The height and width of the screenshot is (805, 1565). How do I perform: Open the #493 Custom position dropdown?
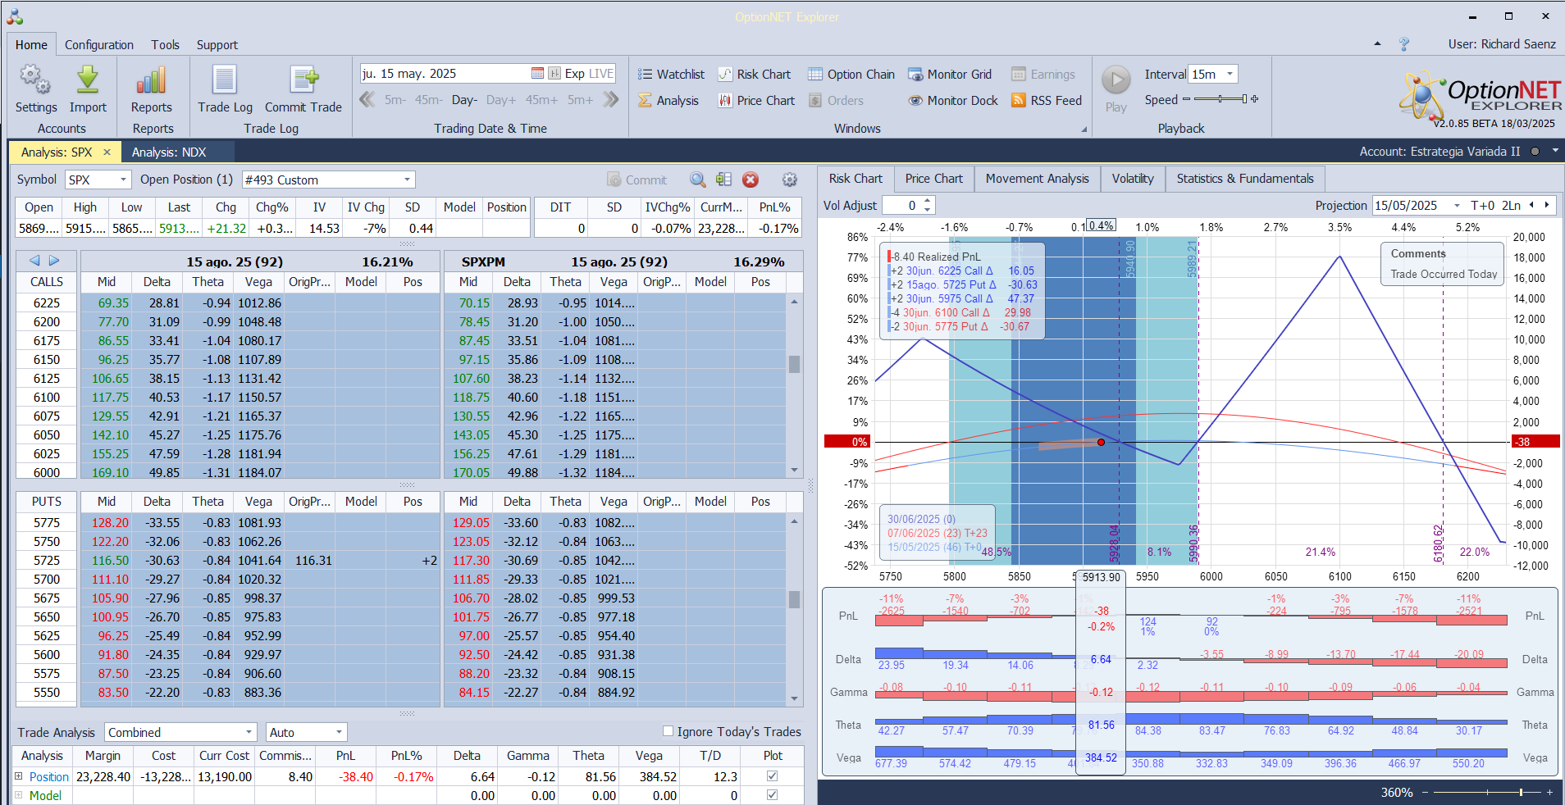tap(407, 180)
